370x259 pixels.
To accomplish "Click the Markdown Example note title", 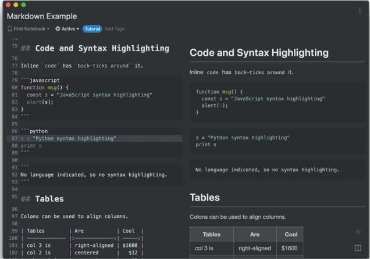I will [42, 16].
